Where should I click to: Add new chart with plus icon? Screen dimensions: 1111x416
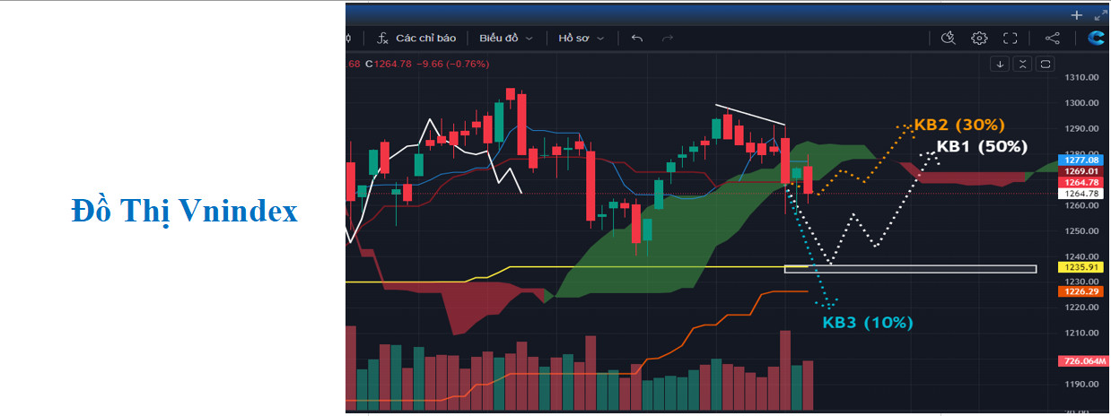[1076, 15]
